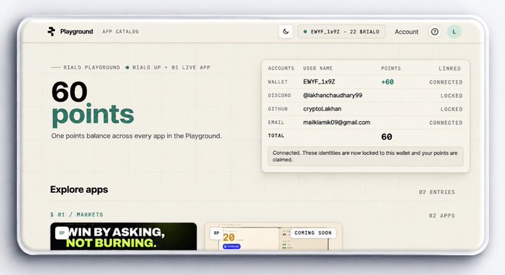The width and height of the screenshot is (505, 275).
Task: Click the TOTAL value 60 in the table
Action: pyautogui.click(x=386, y=136)
